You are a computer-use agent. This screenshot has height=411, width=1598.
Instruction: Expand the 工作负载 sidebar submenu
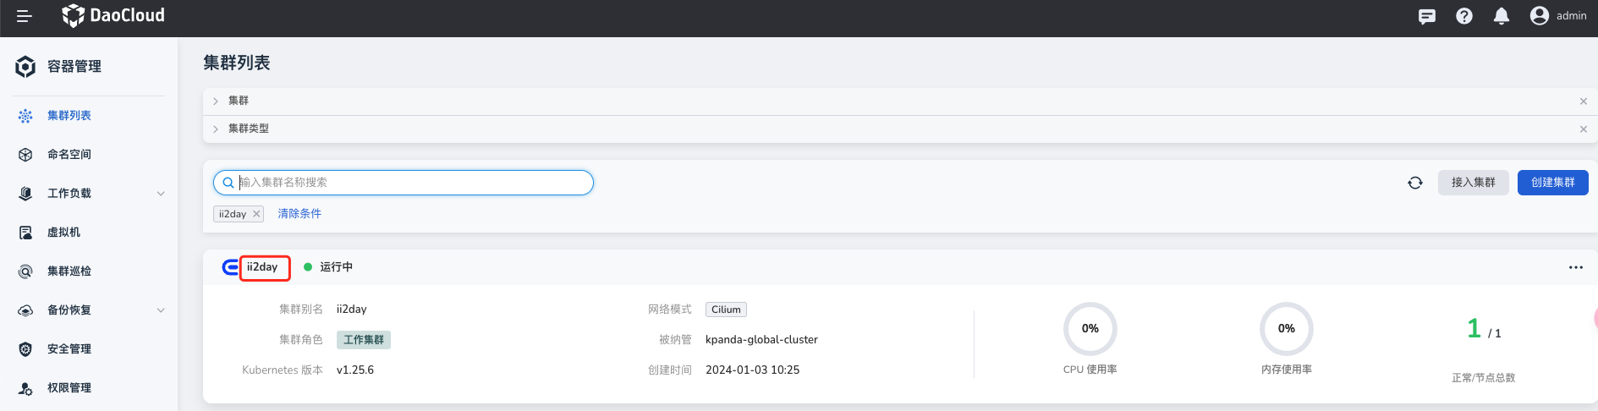[x=161, y=194]
